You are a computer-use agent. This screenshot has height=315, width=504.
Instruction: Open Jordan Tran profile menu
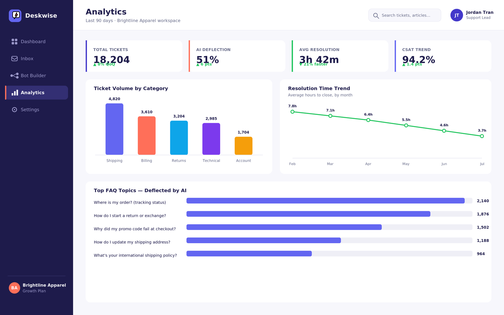pyautogui.click(x=472, y=15)
